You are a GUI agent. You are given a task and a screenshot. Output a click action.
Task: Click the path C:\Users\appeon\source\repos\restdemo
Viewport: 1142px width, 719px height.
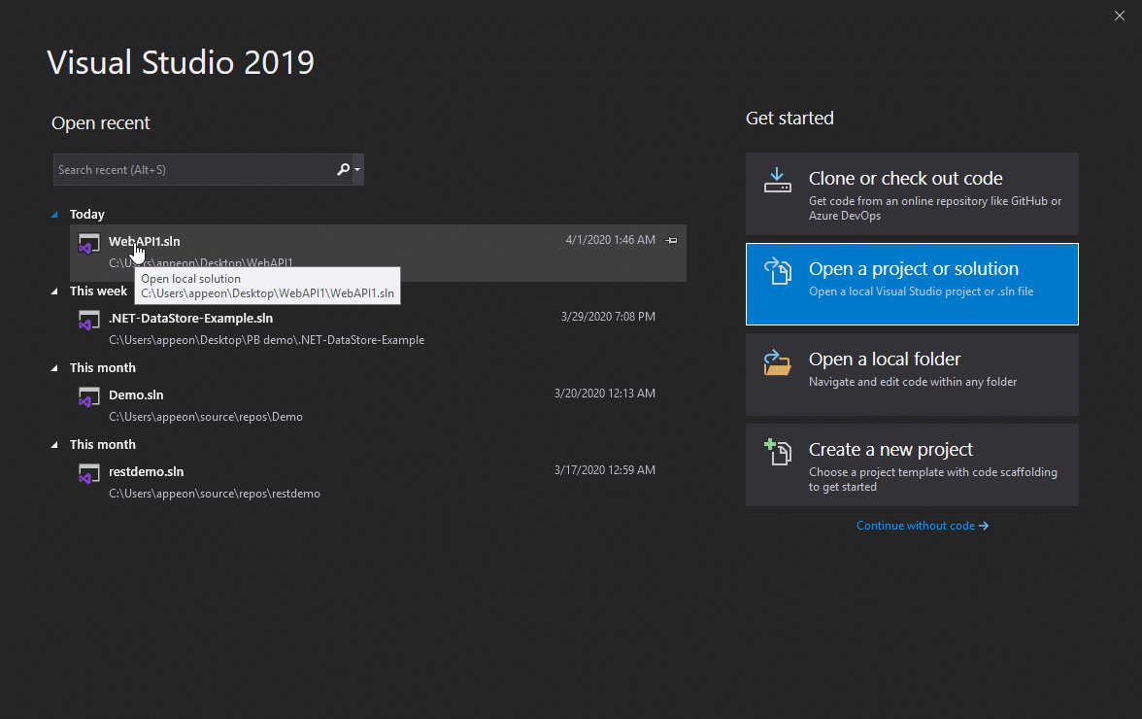pos(215,494)
